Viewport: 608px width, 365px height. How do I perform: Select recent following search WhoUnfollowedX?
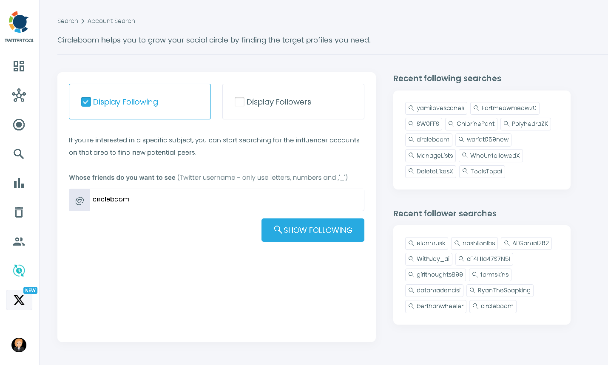(491, 156)
